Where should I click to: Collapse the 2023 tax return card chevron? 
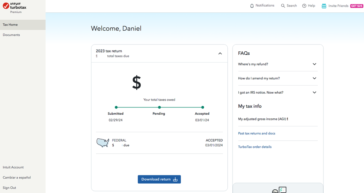220,54
